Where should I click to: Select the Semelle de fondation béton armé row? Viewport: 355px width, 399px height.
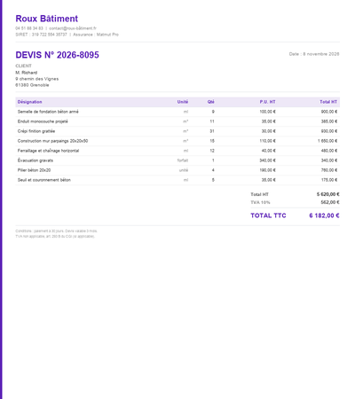(x=177, y=112)
